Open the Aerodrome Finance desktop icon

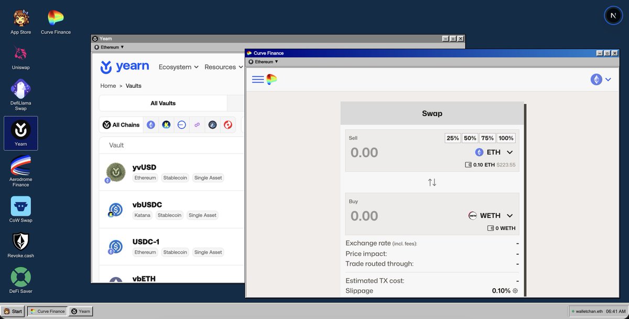[x=21, y=171]
